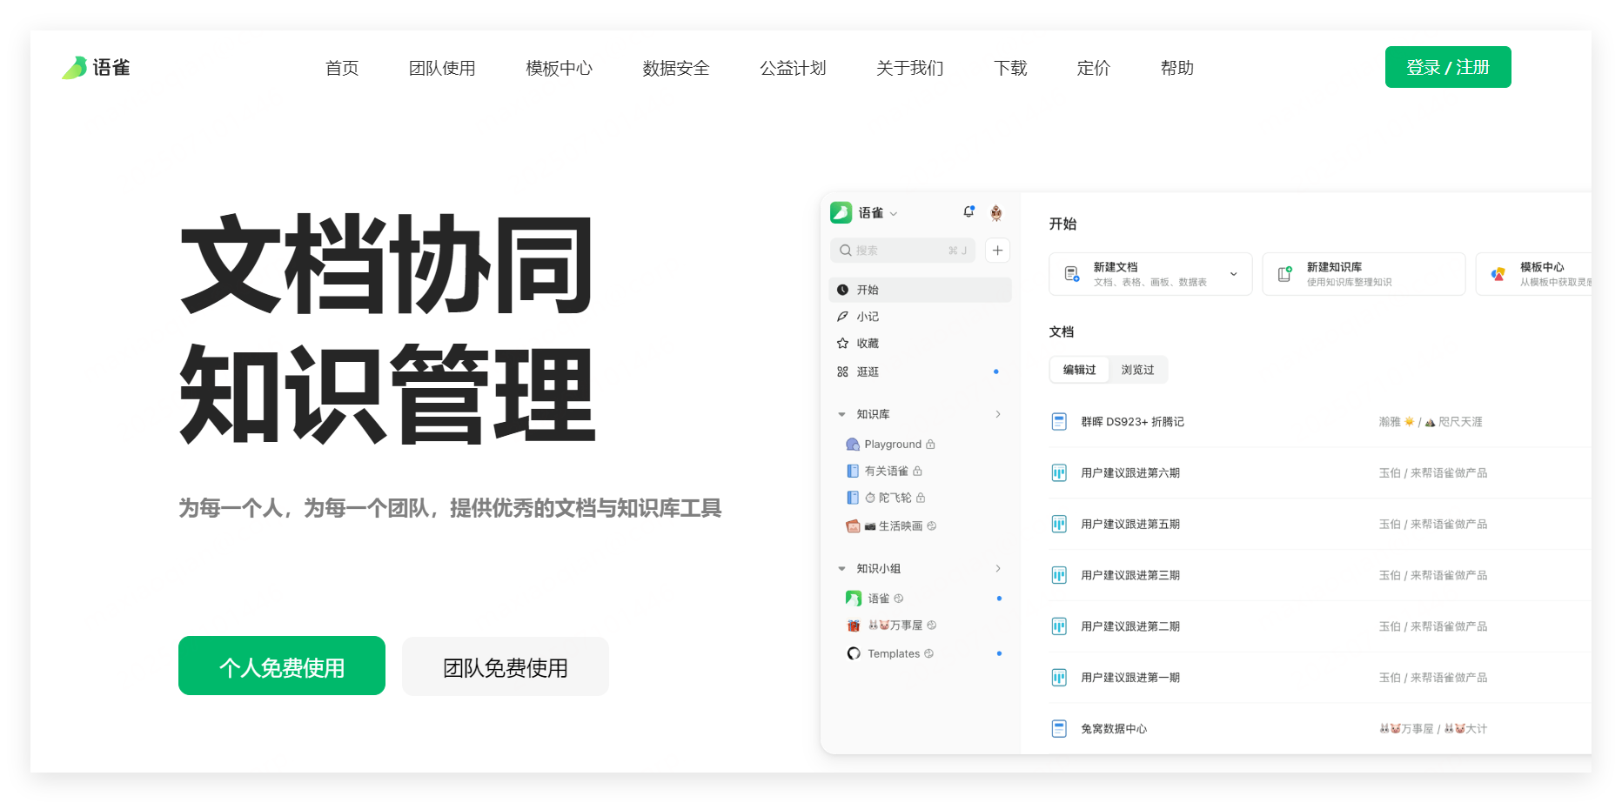
Task: Collapse the 知识库 section triangle
Action: (x=841, y=414)
